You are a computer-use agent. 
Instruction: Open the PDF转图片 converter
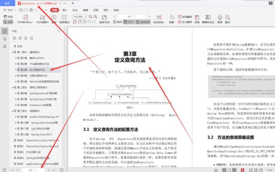[42, 19]
